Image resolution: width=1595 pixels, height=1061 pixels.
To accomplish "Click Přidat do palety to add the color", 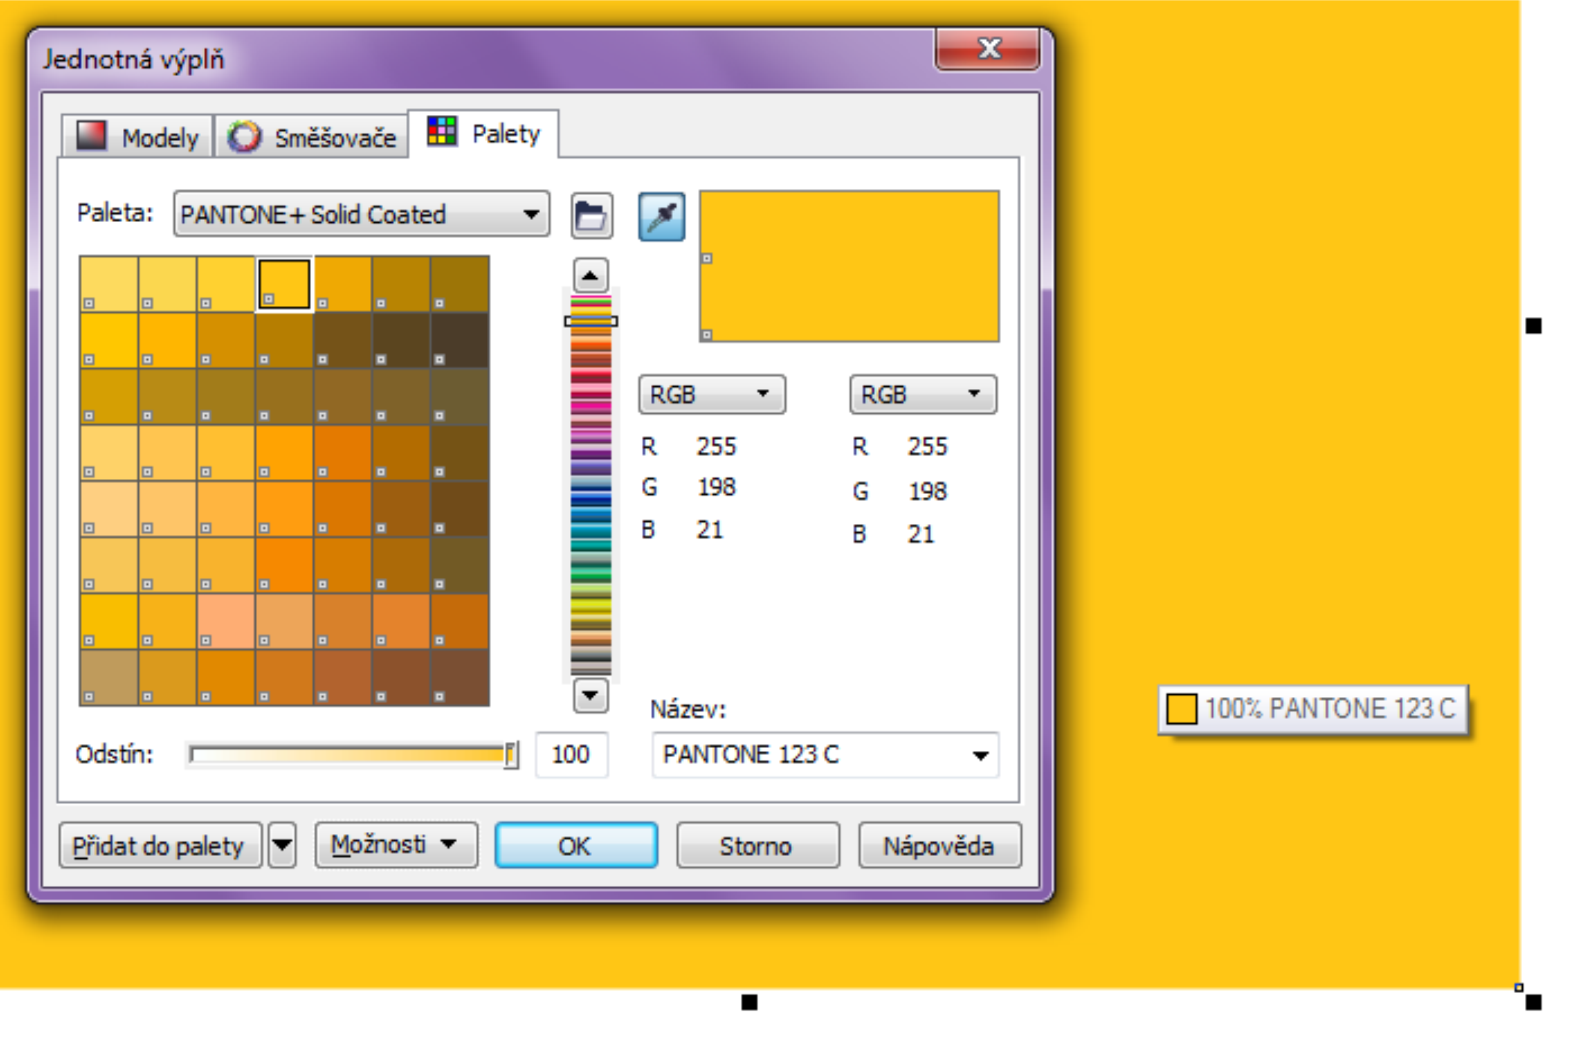I will pos(160,845).
